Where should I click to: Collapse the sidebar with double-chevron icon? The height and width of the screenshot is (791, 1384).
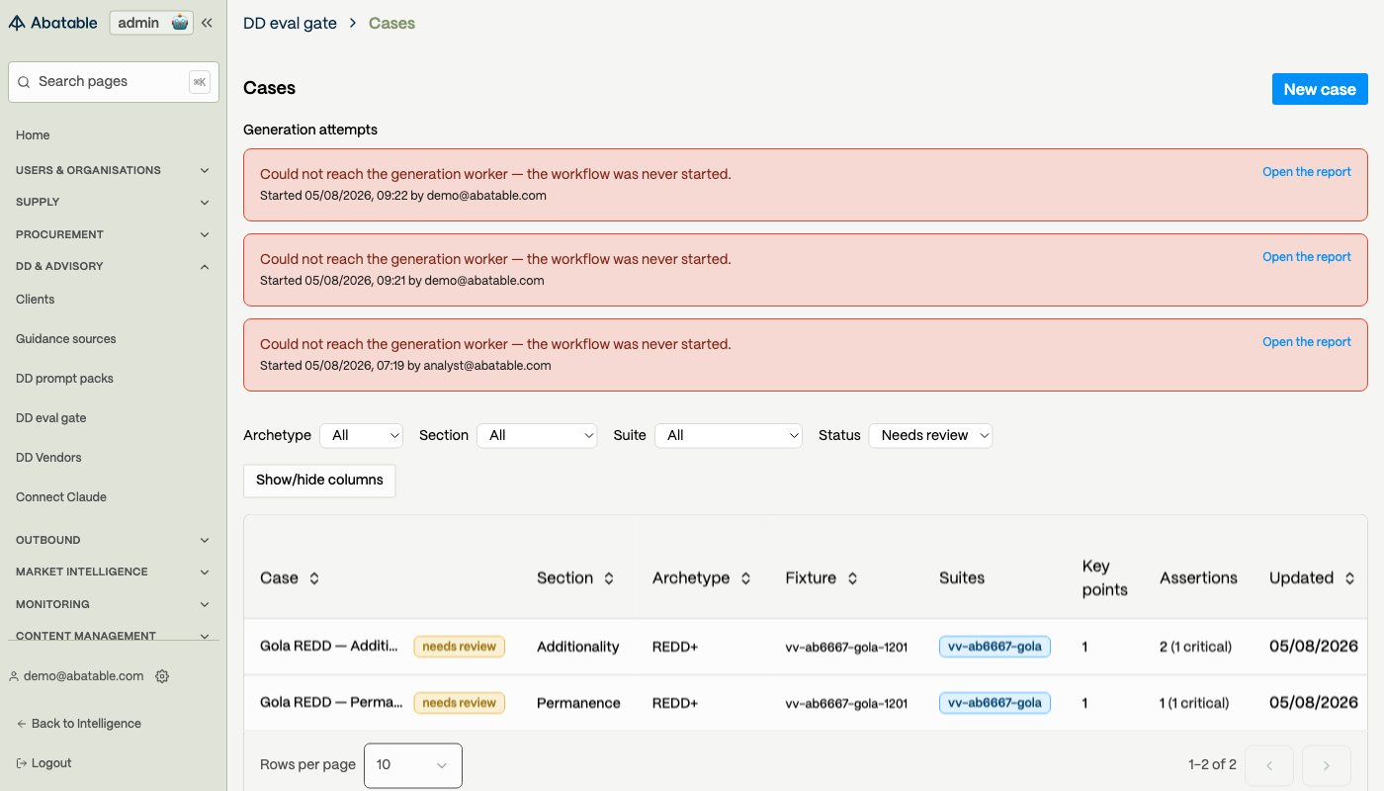coord(207,23)
